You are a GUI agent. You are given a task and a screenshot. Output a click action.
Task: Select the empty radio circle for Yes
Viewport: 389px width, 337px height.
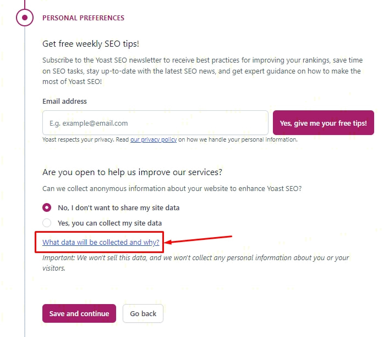47,223
